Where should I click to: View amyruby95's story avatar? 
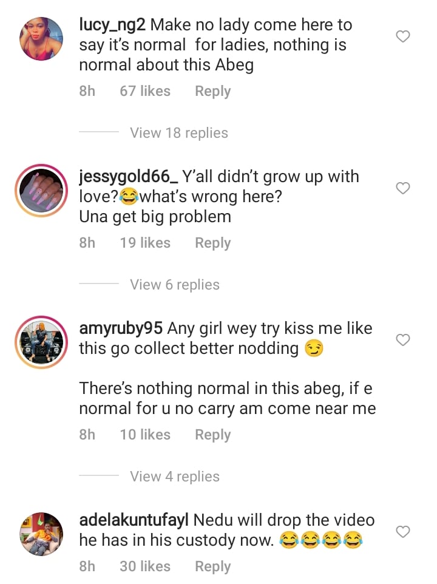[42, 342]
